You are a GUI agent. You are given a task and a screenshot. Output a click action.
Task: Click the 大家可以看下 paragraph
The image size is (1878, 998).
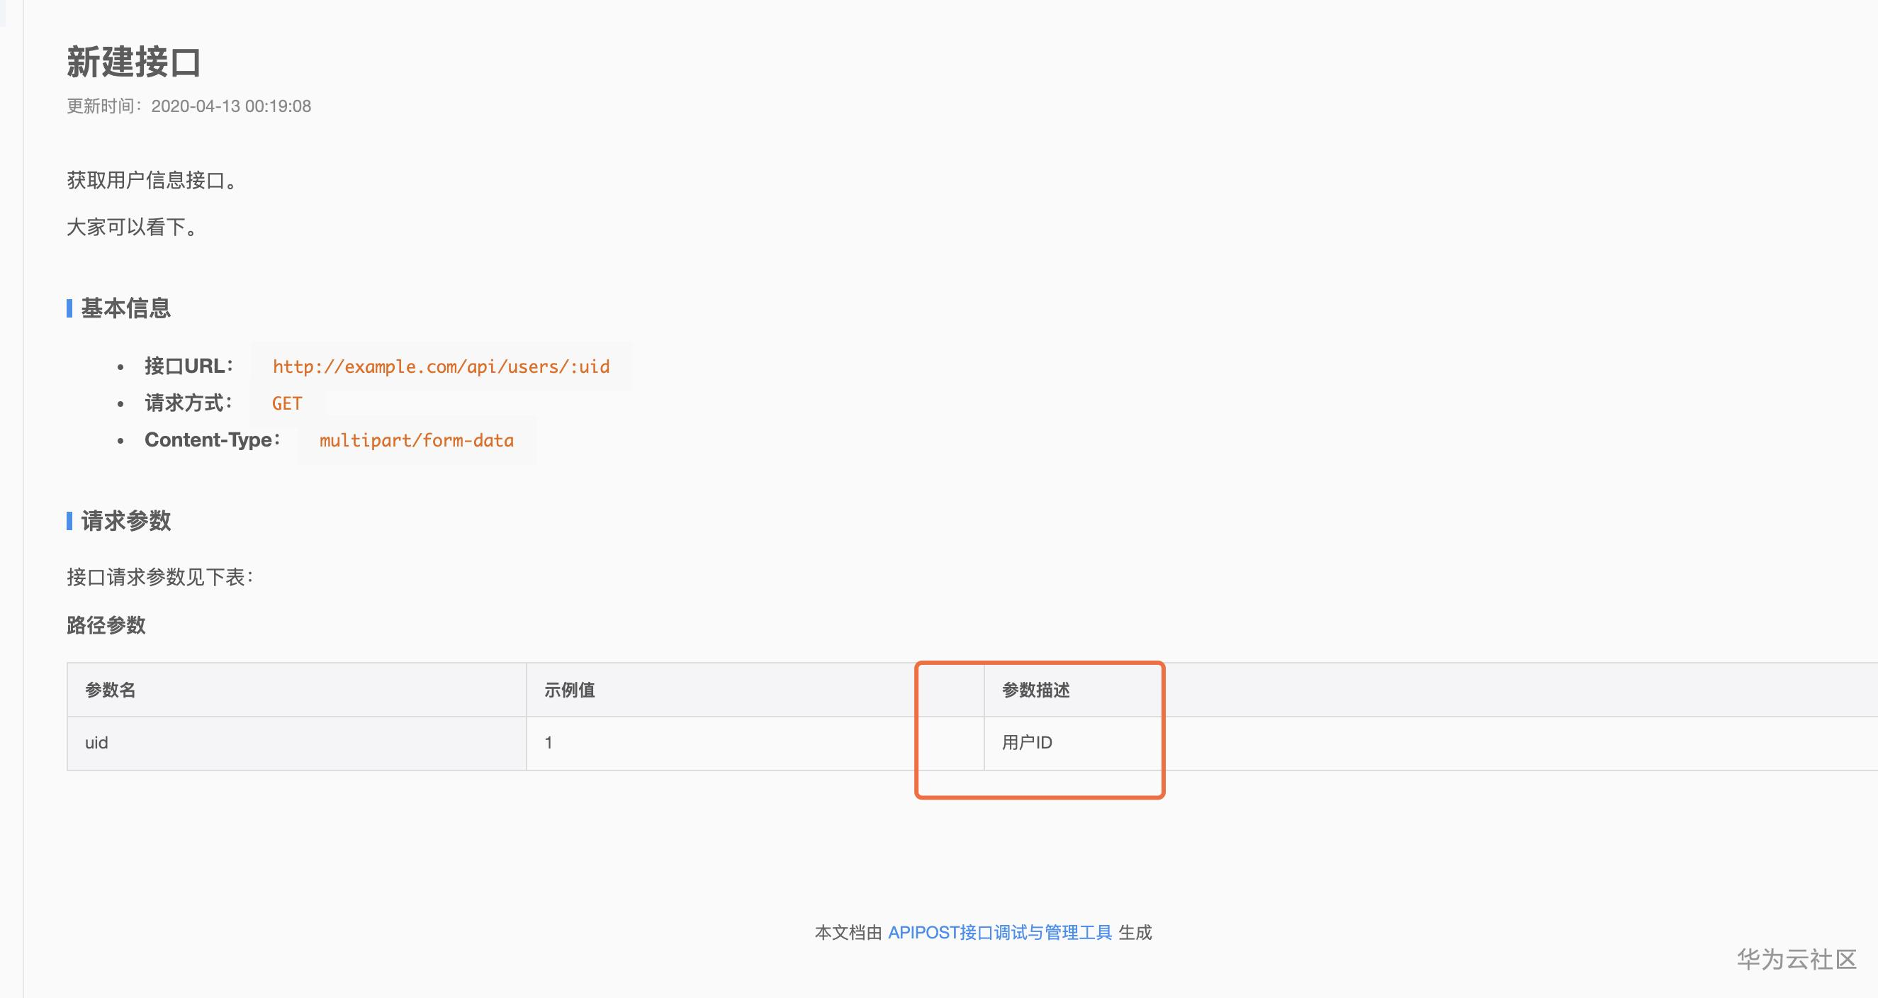(132, 228)
